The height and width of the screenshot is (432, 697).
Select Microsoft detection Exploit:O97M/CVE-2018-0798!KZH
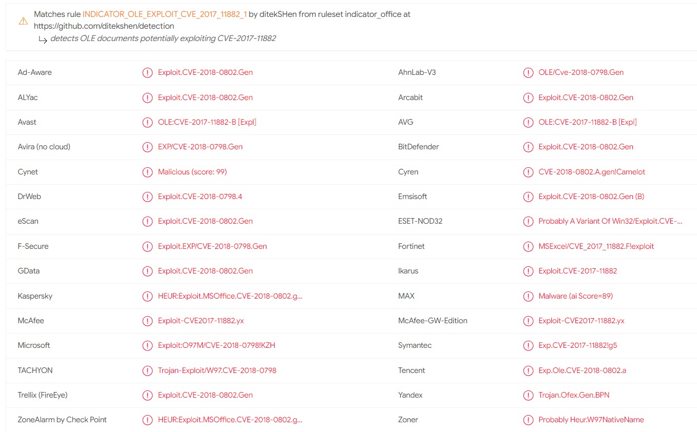click(217, 345)
